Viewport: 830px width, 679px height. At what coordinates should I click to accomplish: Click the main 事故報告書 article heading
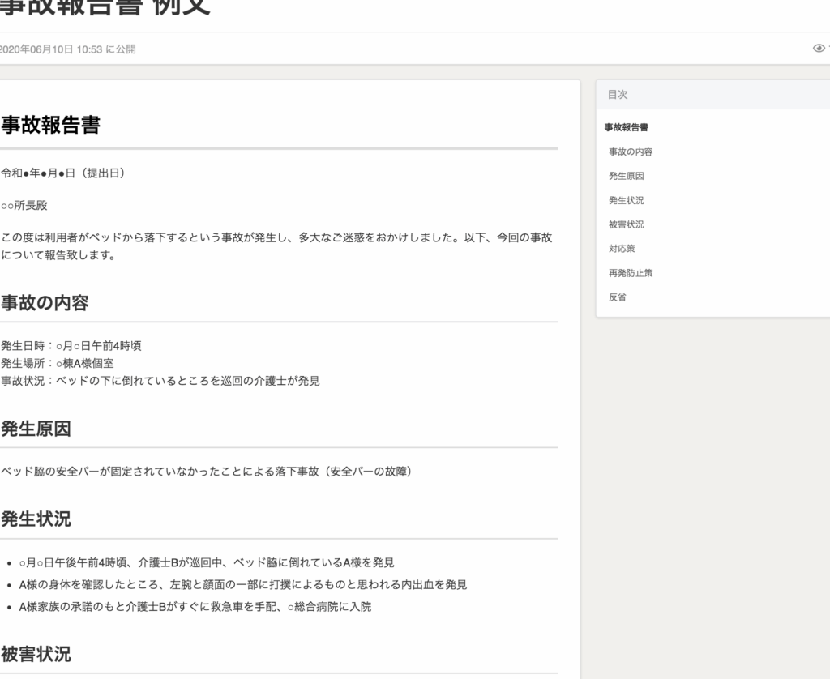coord(50,126)
